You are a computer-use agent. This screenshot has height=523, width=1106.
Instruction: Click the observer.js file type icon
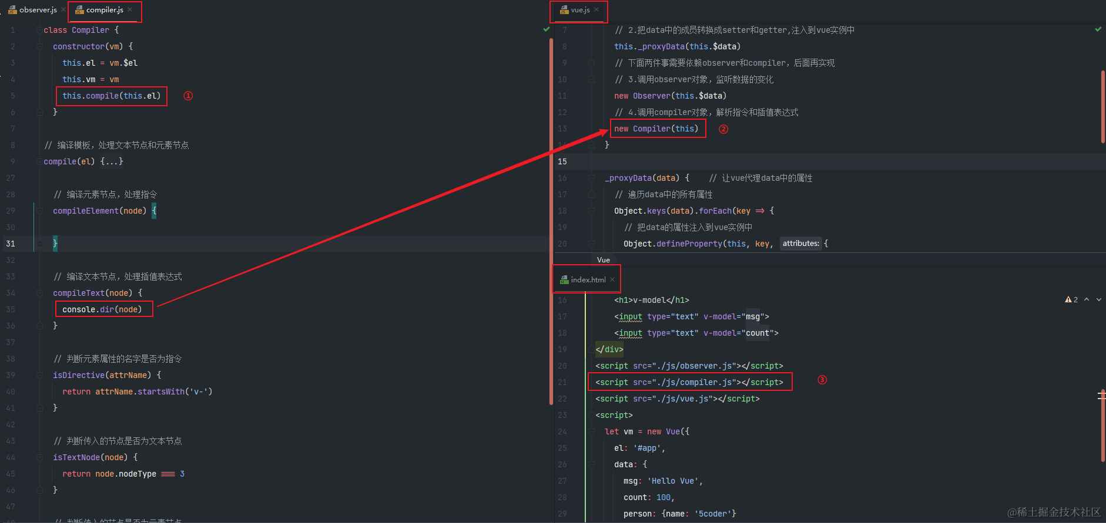[x=12, y=10]
